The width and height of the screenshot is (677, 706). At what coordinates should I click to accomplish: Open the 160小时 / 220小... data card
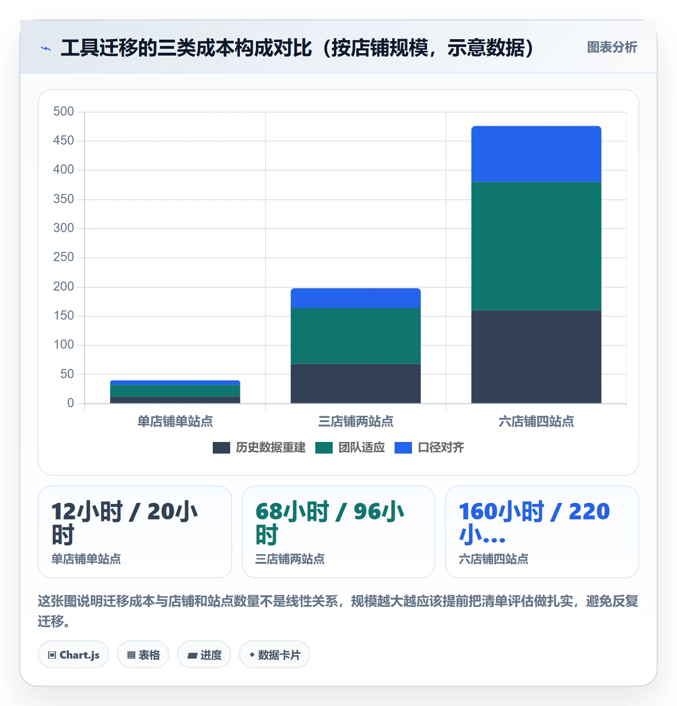point(542,532)
